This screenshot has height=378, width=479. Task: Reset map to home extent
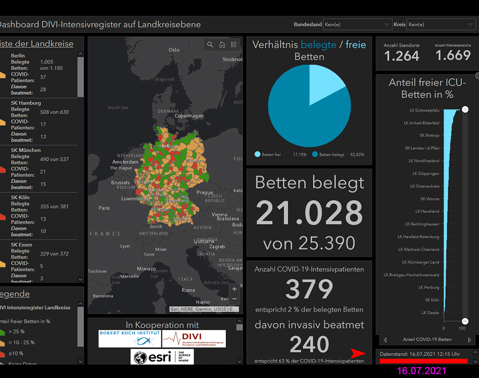222,44
